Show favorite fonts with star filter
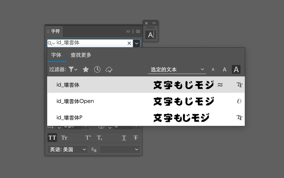The height and width of the screenshot is (178, 284). (86, 69)
